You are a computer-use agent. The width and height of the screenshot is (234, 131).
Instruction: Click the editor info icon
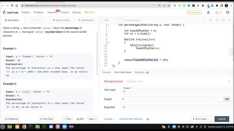204,20
